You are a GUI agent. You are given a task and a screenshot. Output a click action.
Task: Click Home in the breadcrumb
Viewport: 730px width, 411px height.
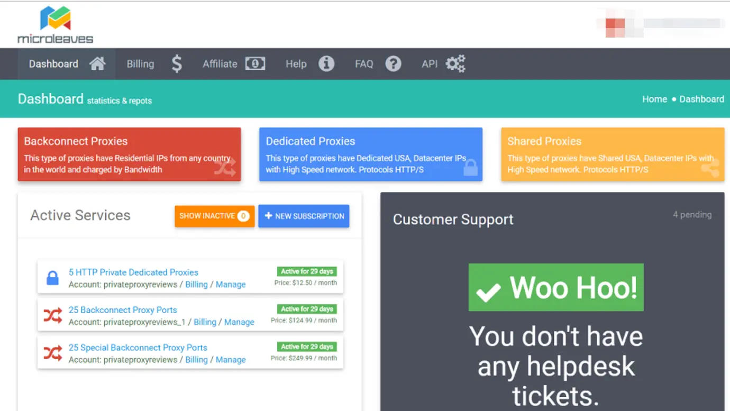pos(654,99)
